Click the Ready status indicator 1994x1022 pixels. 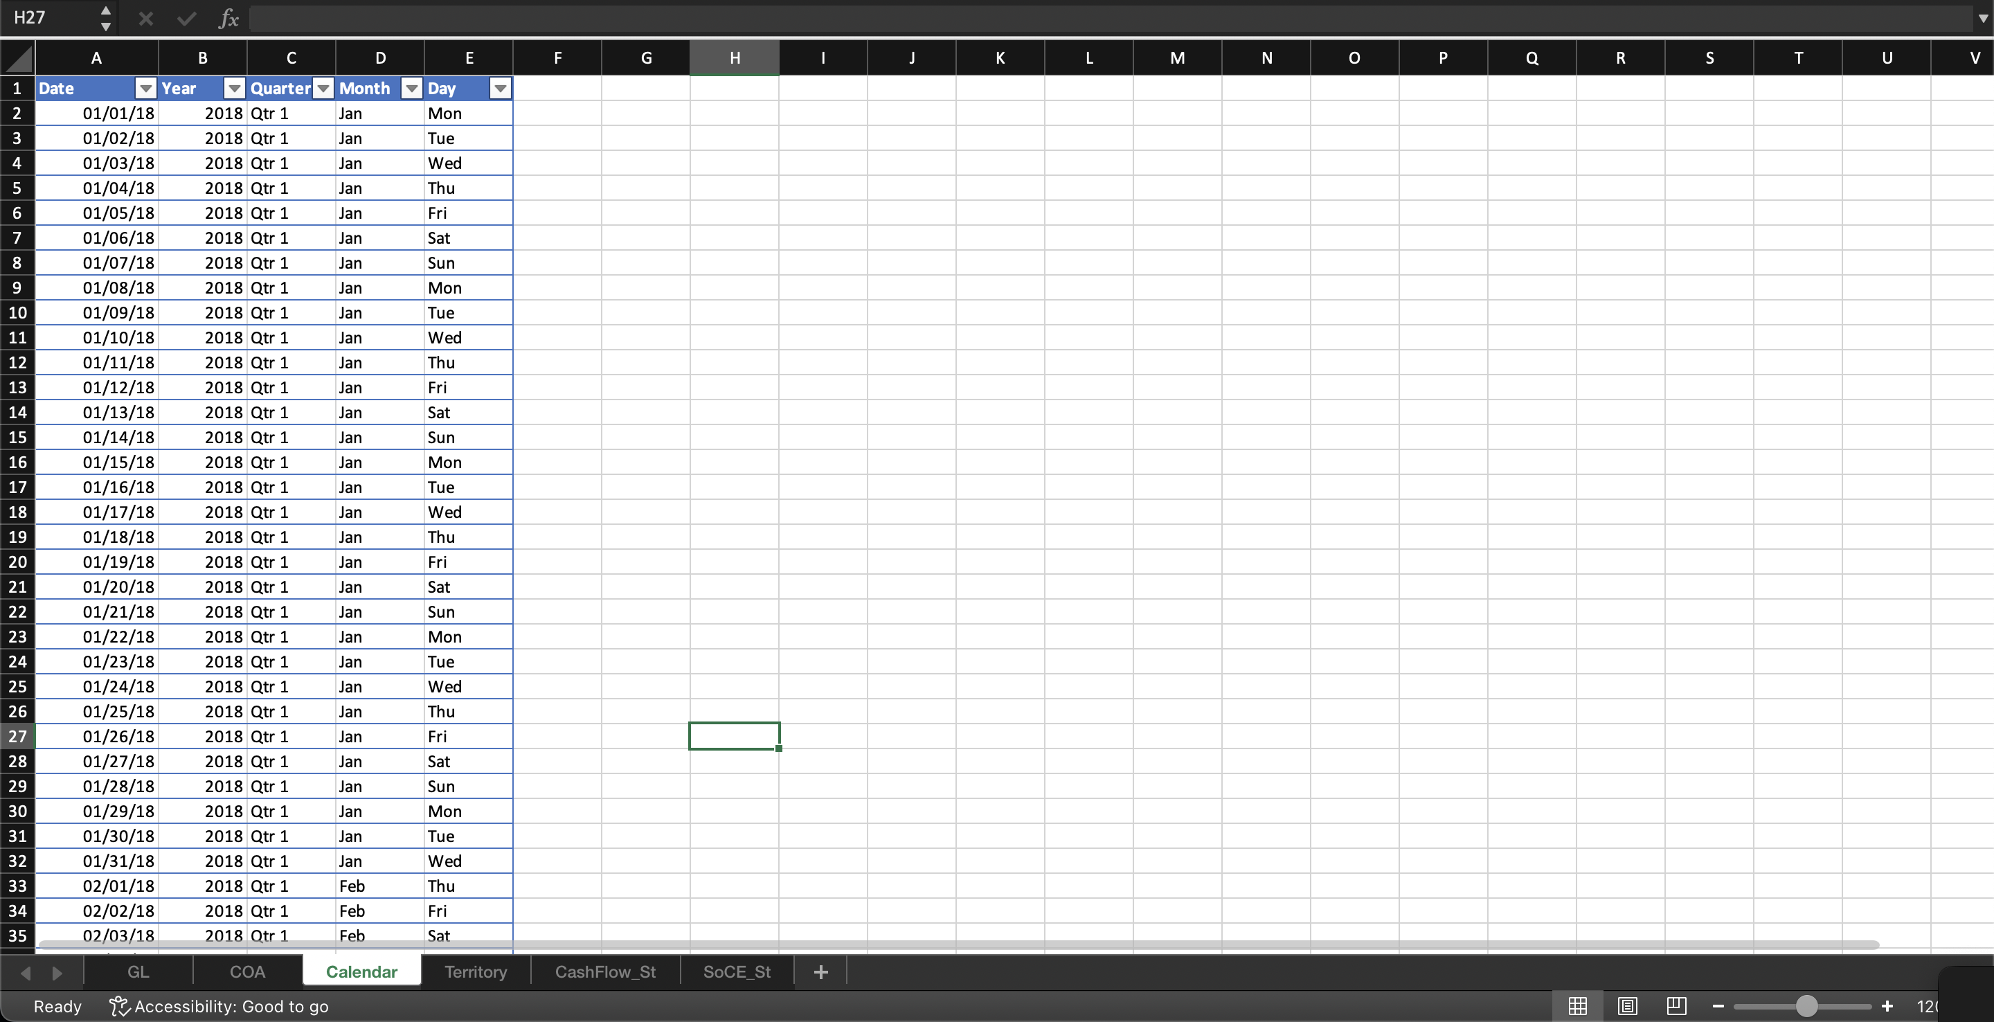point(57,1006)
